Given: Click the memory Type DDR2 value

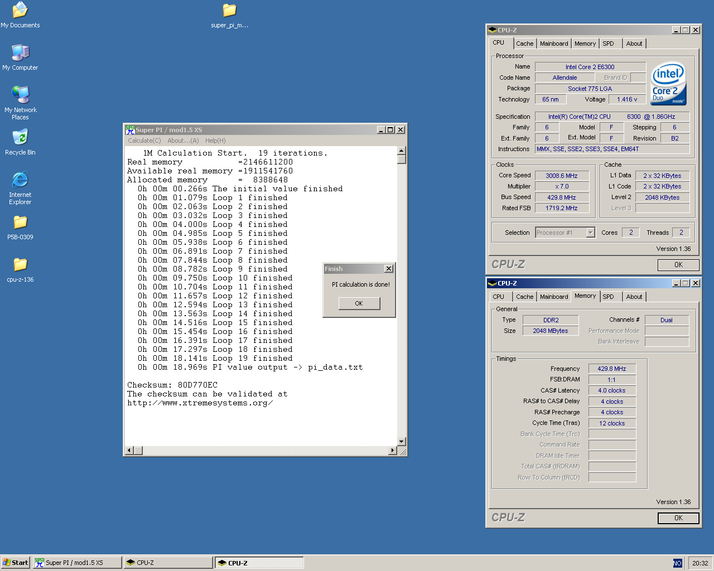Looking at the screenshot, I should 551,320.
